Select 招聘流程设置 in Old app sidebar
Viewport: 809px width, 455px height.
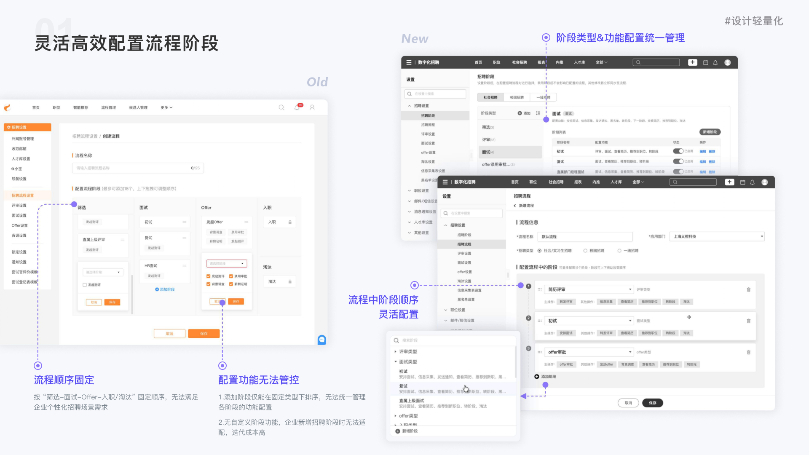click(x=27, y=195)
